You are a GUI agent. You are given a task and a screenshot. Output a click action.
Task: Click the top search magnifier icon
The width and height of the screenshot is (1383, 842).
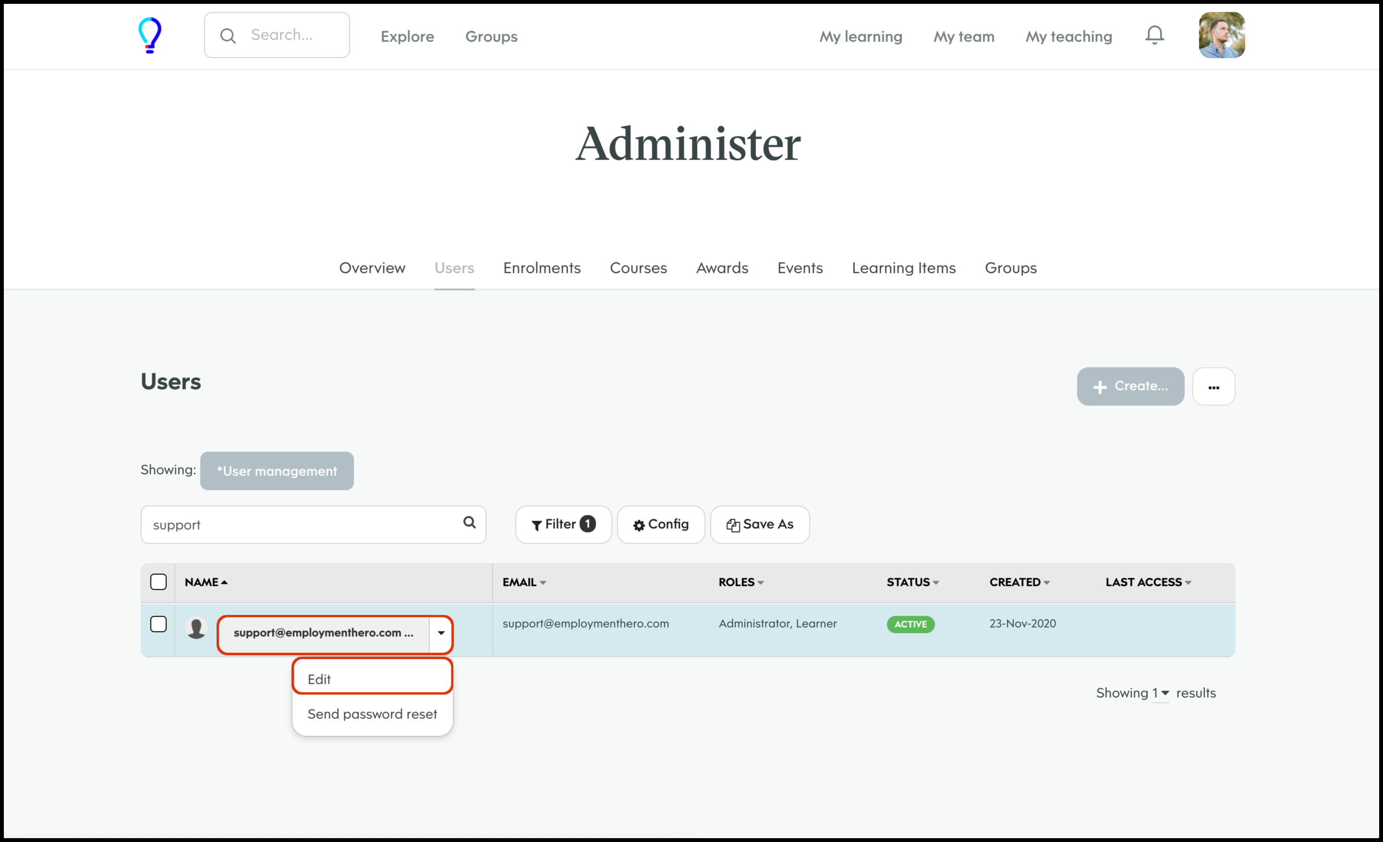[228, 36]
